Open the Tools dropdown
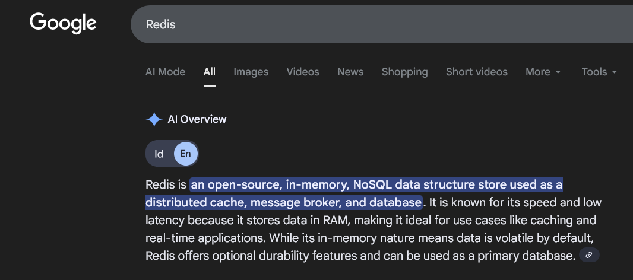The width and height of the screenshot is (633, 280). (x=599, y=72)
